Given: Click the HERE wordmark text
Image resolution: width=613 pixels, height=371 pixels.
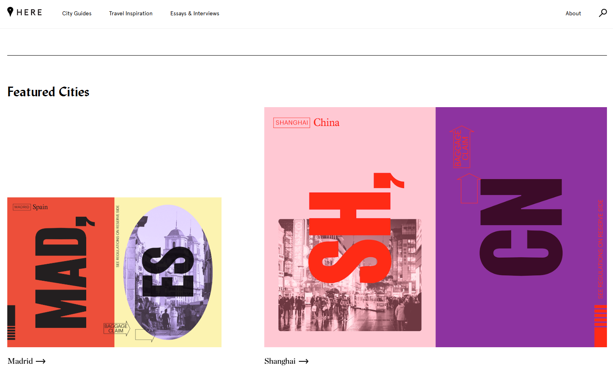Looking at the screenshot, I should (29, 12).
